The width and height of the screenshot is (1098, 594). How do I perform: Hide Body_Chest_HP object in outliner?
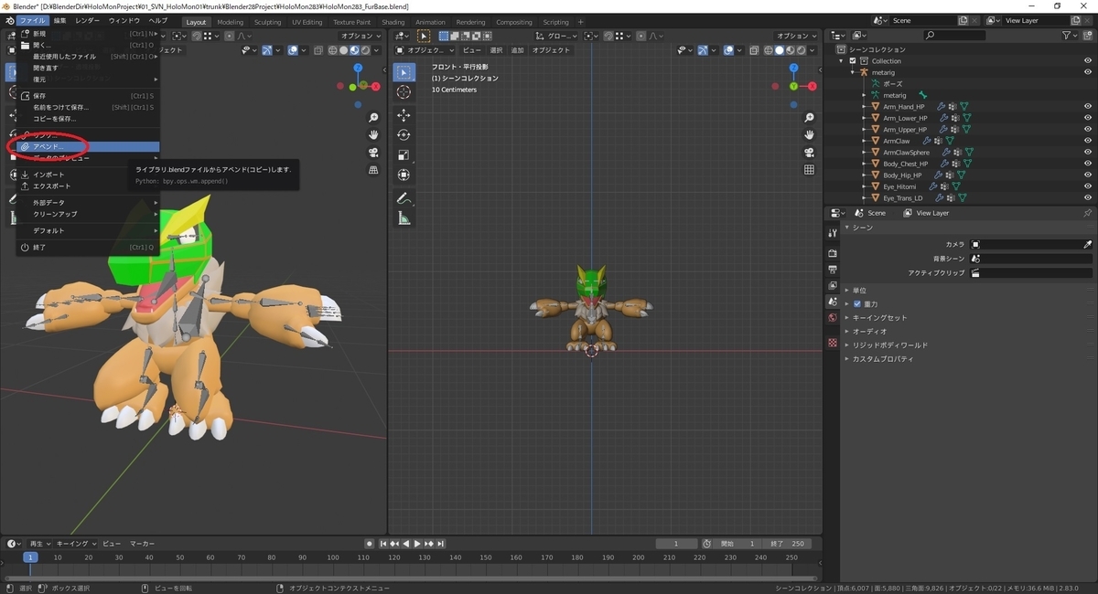tap(1088, 164)
